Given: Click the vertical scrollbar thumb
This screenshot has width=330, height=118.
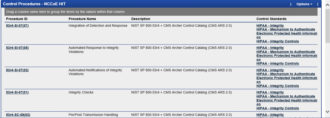Looking at the screenshot, I should pos(327,26).
